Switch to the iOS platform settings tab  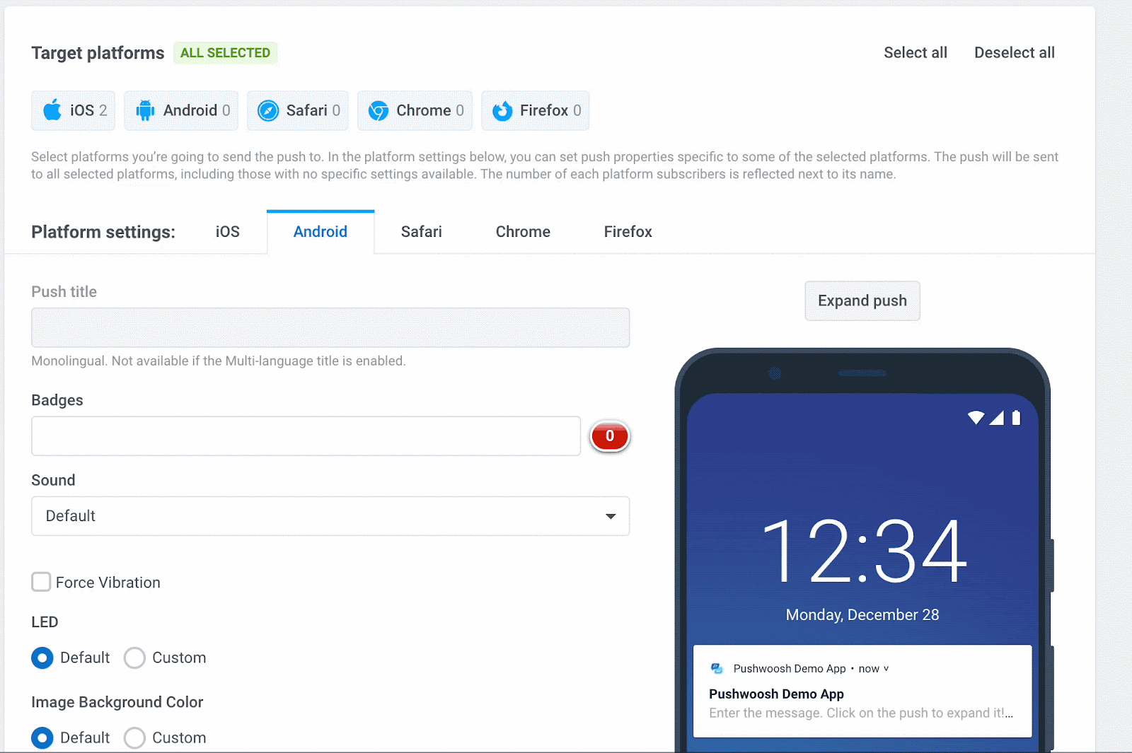coord(227,232)
